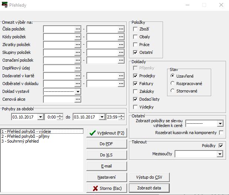This screenshot has width=229, height=195.
Task: Uncheck the Ostatní items checkbox
Action: (x=135, y=52)
